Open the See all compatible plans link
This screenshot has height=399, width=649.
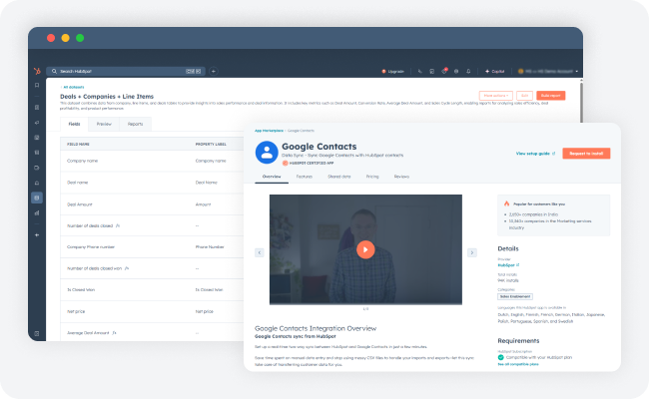[518, 364]
